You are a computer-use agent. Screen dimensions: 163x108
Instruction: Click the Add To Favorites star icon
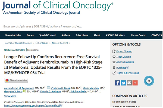pyautogui.click(x=114, y=62)
